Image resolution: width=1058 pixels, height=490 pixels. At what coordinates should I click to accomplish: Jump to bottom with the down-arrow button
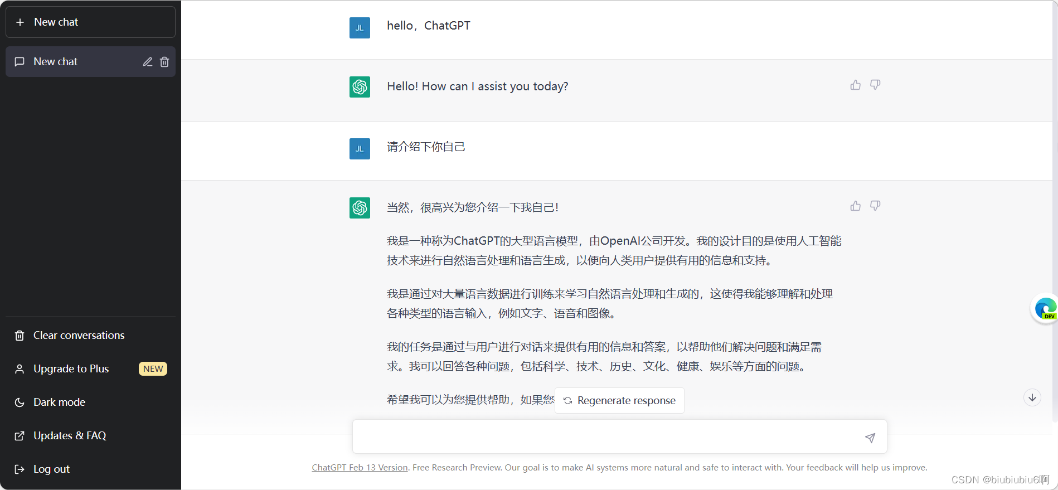click(1032, 397)
